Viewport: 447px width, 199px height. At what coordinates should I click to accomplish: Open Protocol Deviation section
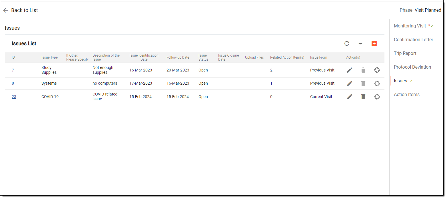click(x=412, y=67)
